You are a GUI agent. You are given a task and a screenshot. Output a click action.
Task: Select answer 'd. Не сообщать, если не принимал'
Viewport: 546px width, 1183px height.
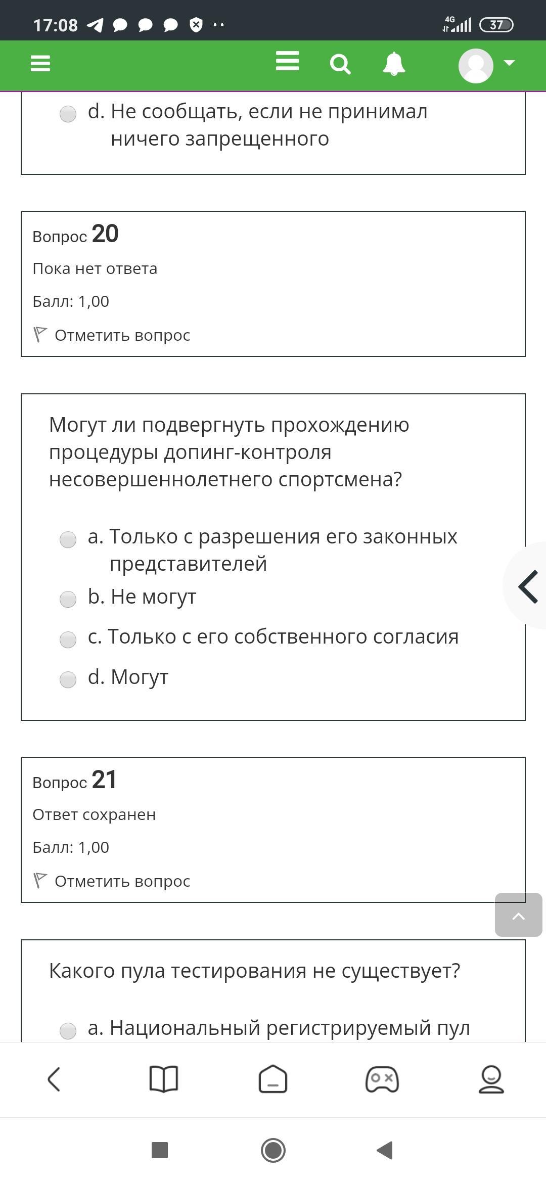[x=68, y=114]
